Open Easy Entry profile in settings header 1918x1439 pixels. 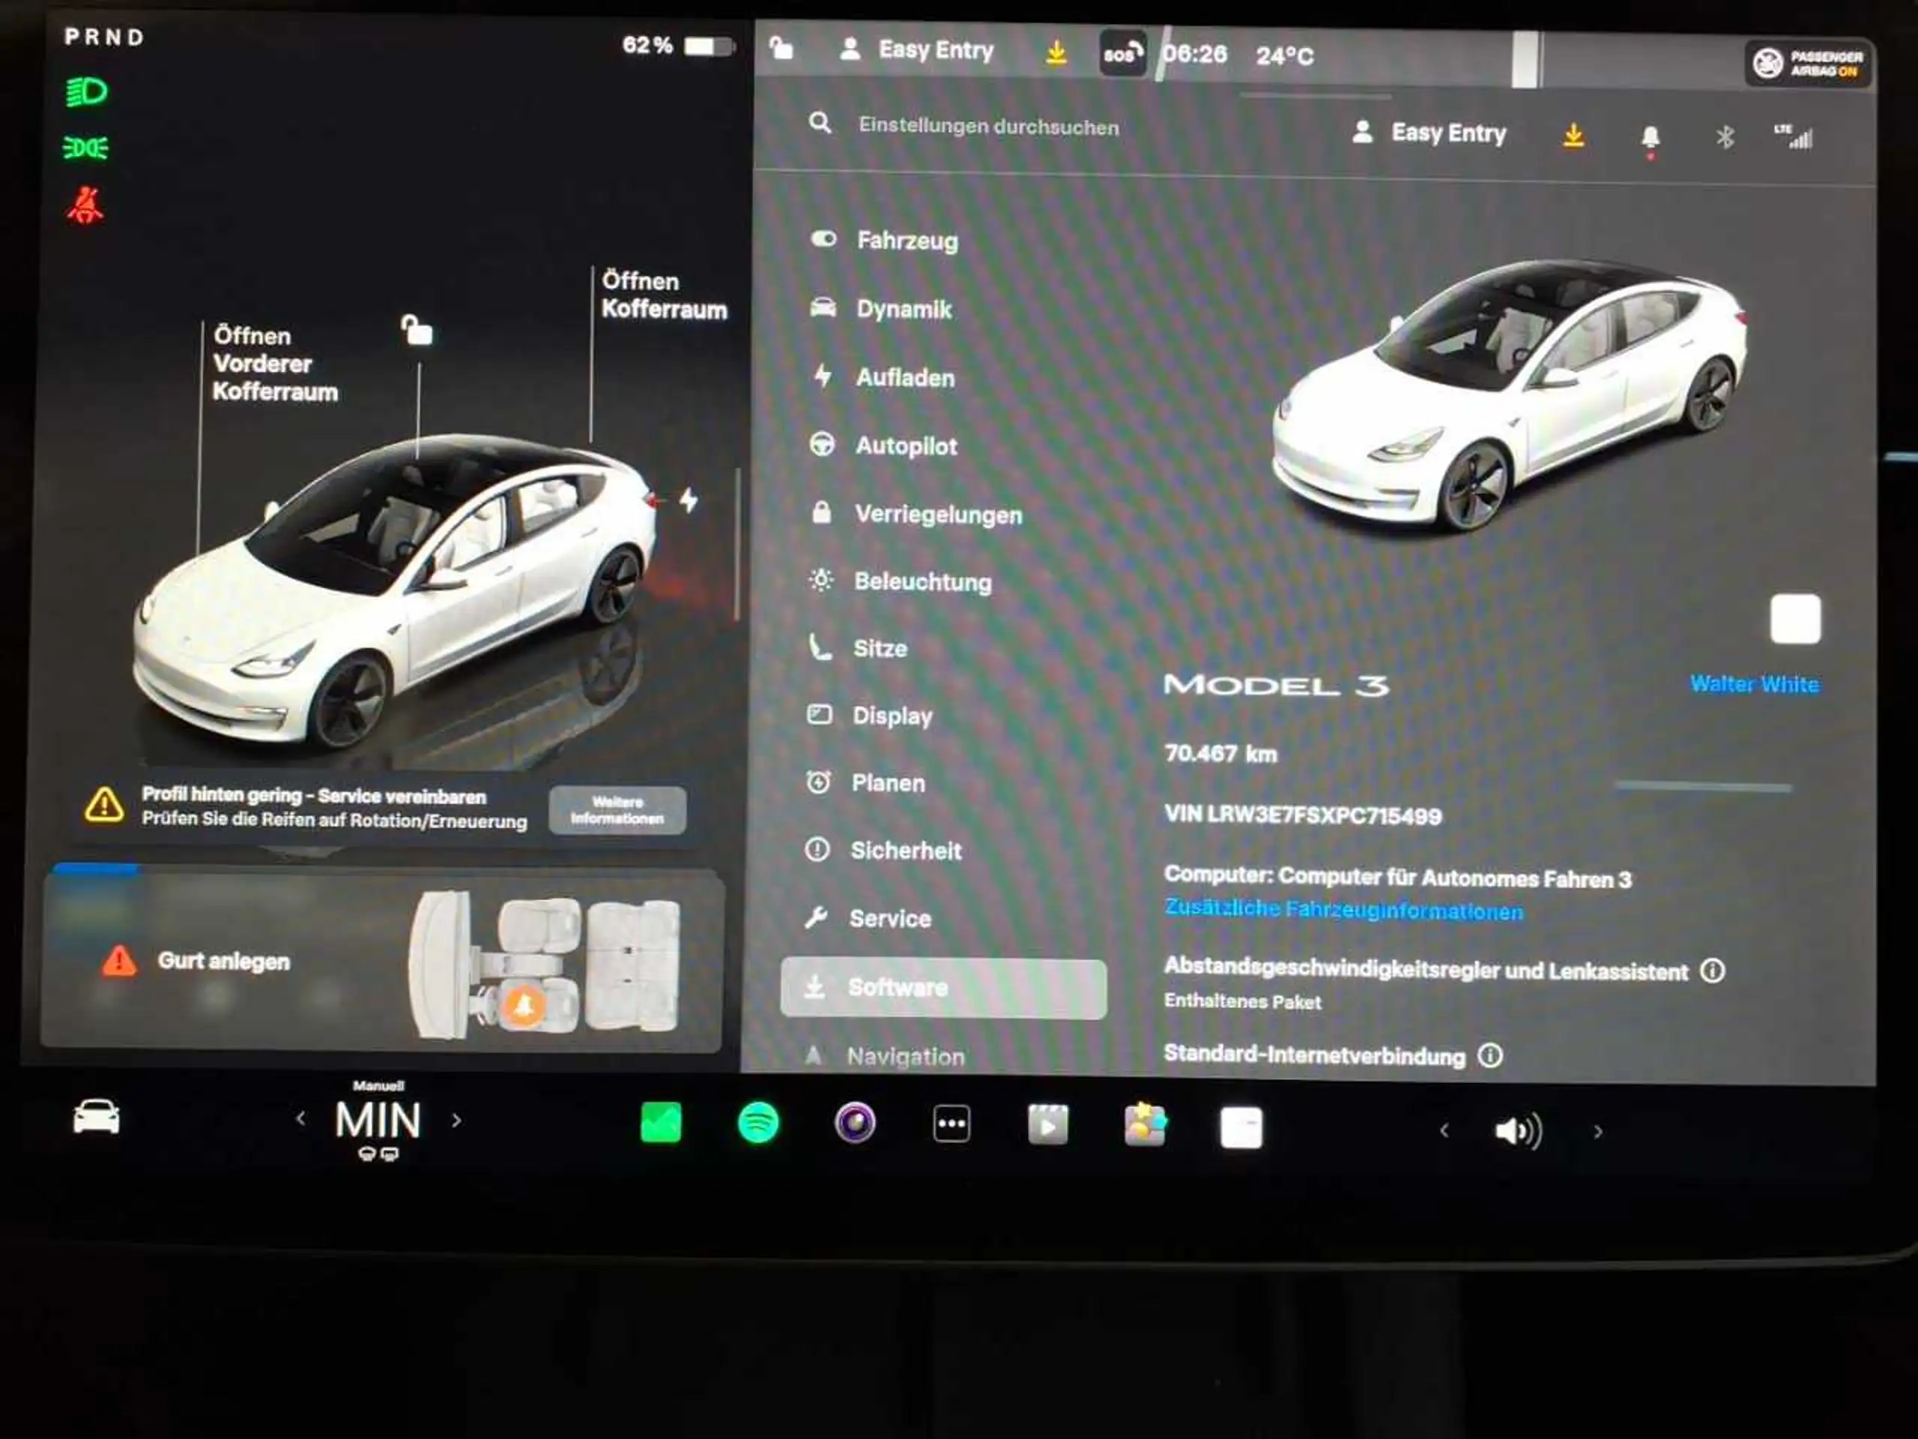pos(1429,133)
